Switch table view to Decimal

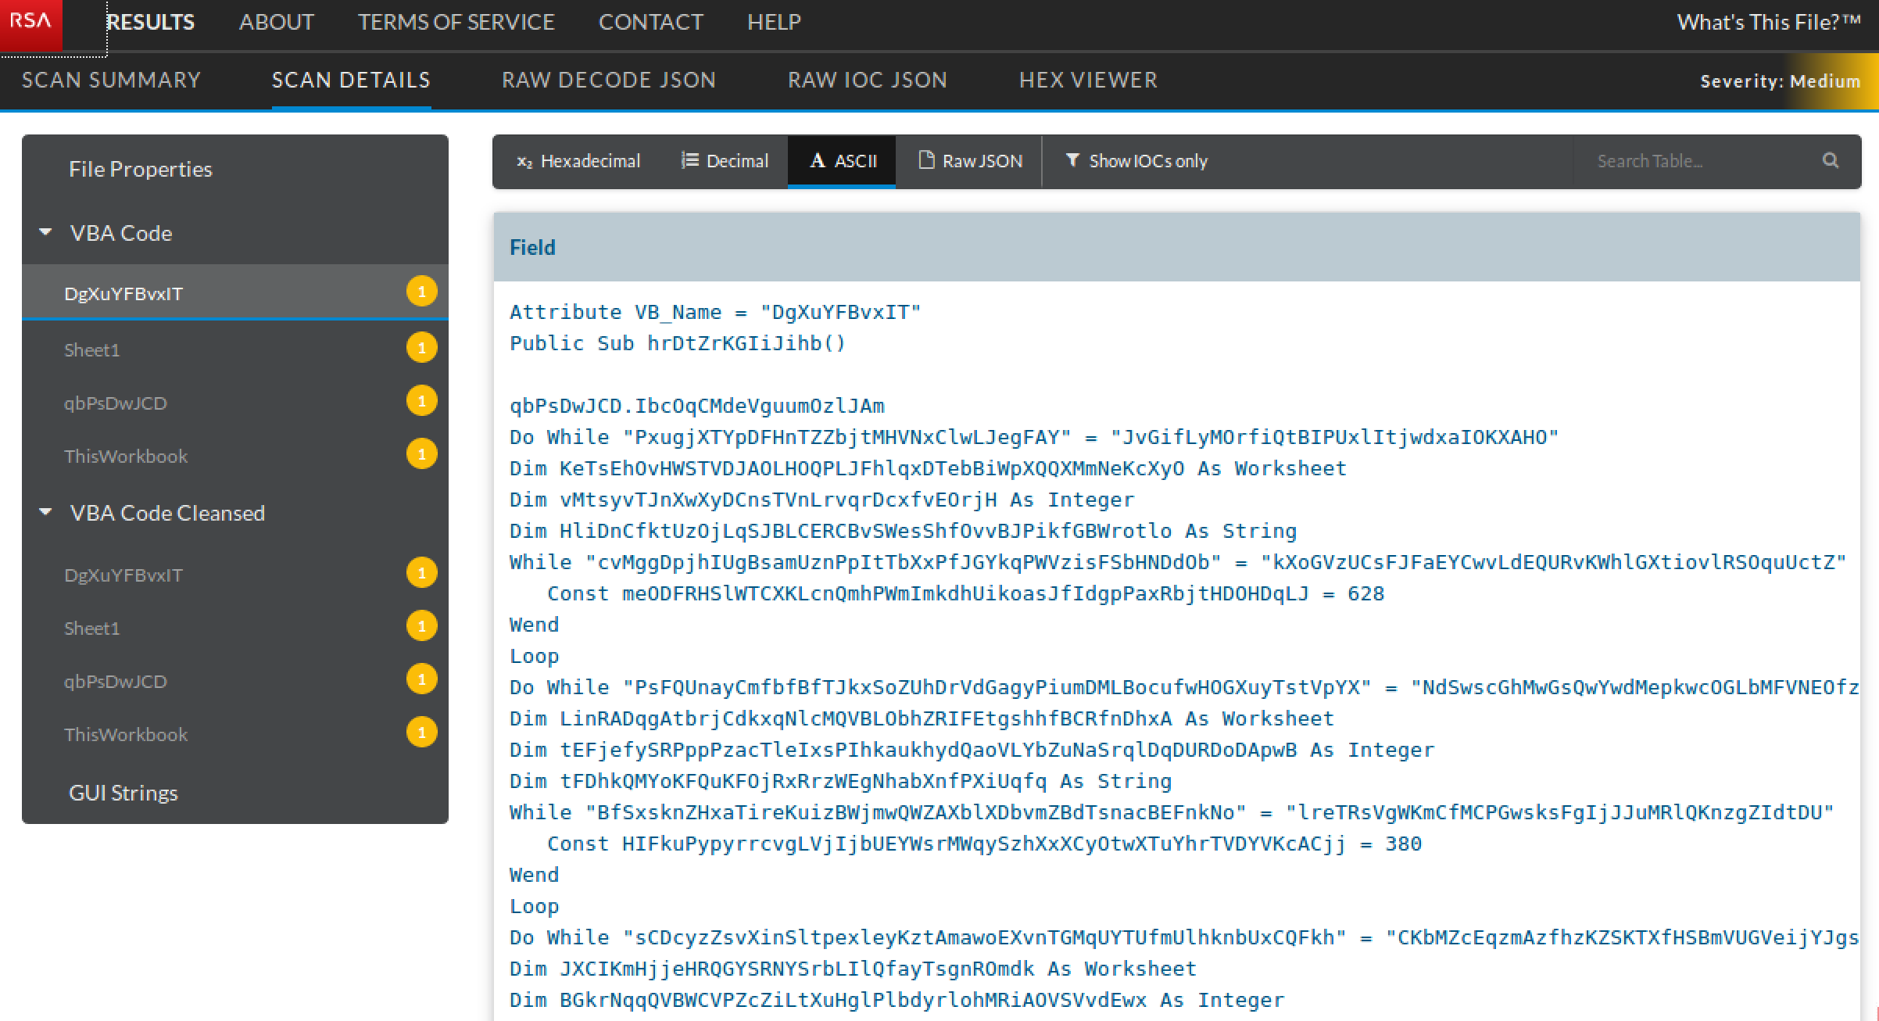(725, 161)
